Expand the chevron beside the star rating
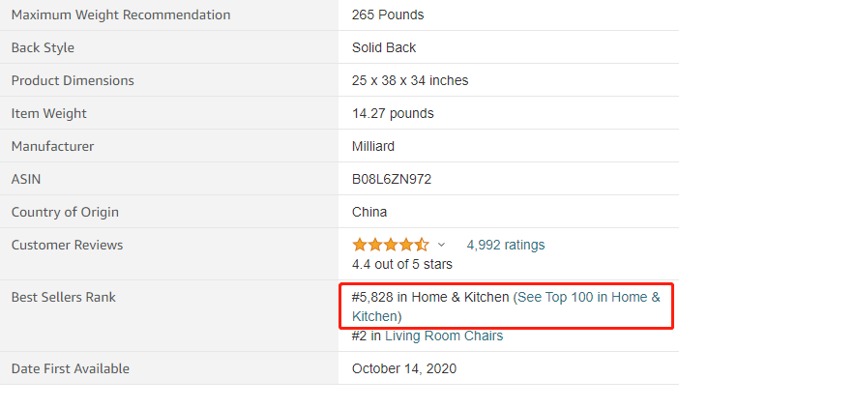The width and height of the screenshot is (855, 409). point(442,245)
